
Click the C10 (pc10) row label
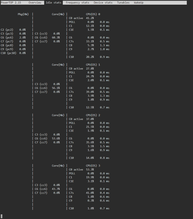click(x=8, y=53)
